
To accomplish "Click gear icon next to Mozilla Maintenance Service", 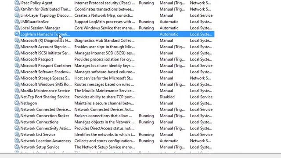I will pyautogui.click(x=17, y=91).
